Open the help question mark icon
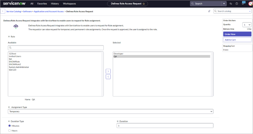253x134 pixels. click(237, 4)
